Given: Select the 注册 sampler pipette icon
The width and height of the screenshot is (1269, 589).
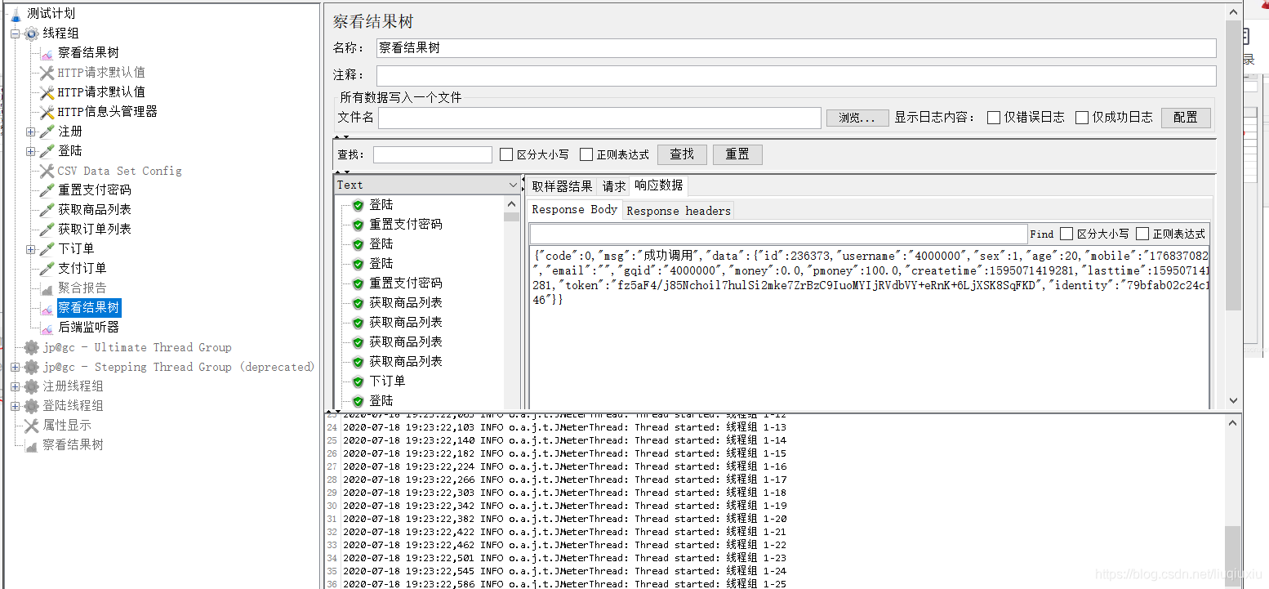Looking at the screenshot, I should point(47,132).
